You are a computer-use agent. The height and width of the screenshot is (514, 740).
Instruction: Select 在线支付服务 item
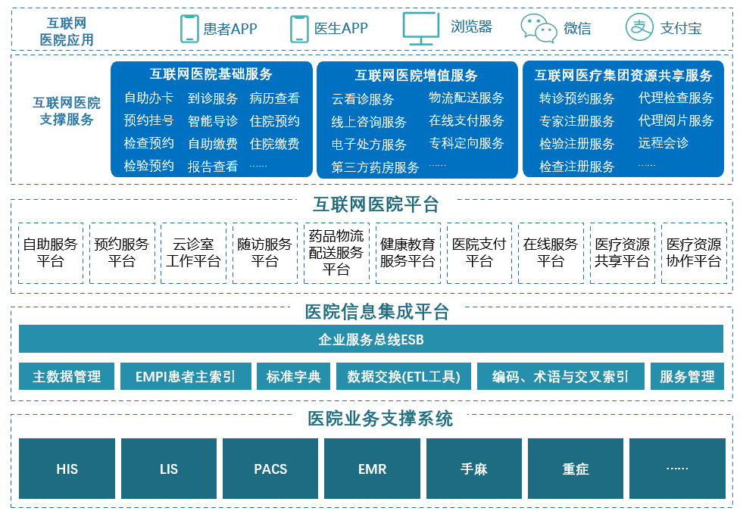[x=467, y=120]
